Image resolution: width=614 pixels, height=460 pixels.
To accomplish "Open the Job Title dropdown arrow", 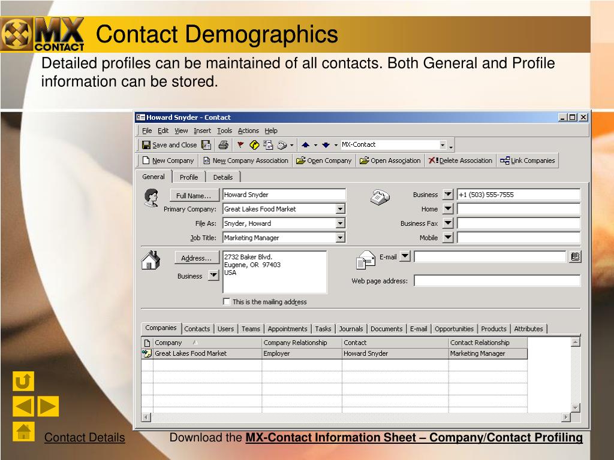I will coord(341,237).
